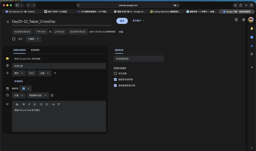Click the 新增位置 location field

tap(59, 66)
